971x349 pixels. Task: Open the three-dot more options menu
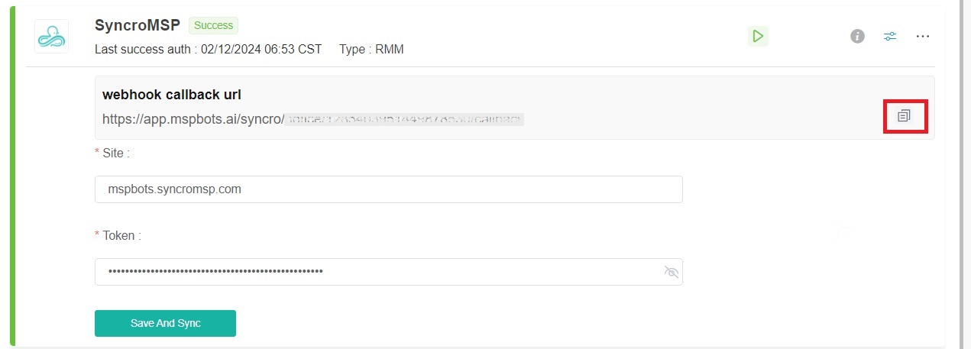(x=922, y=36)
